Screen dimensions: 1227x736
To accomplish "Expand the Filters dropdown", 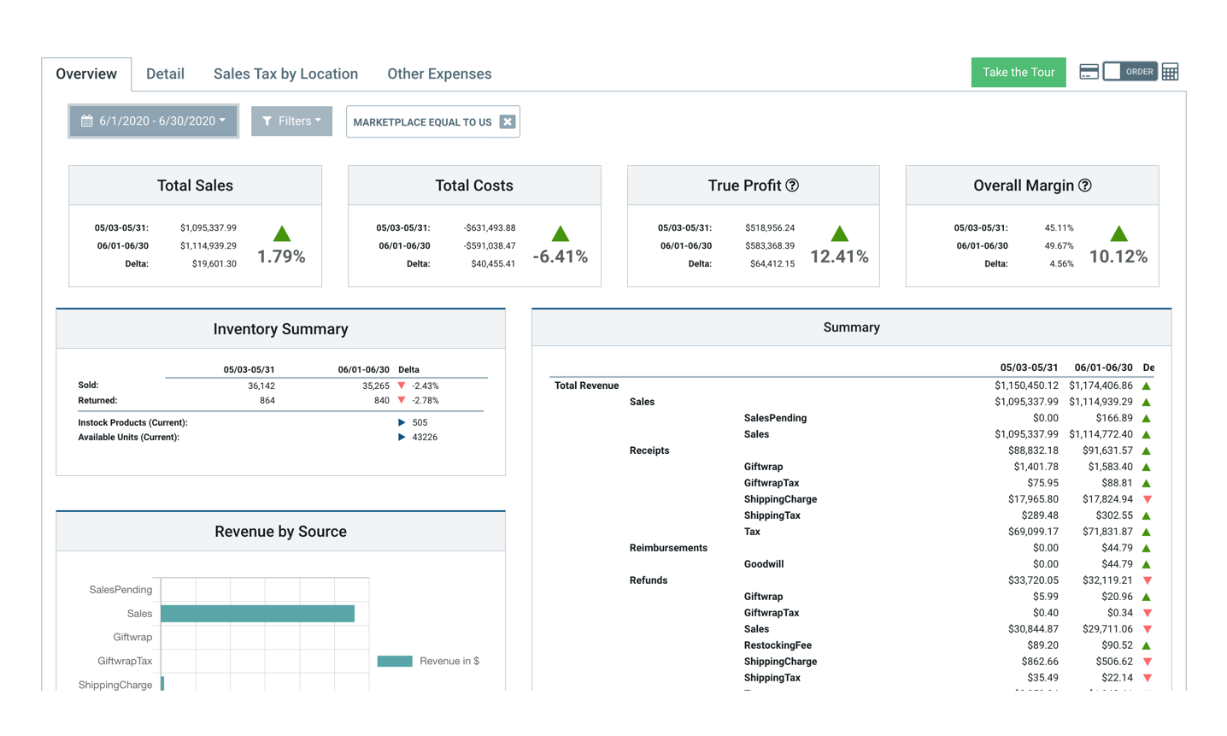I will coord(291,121).
